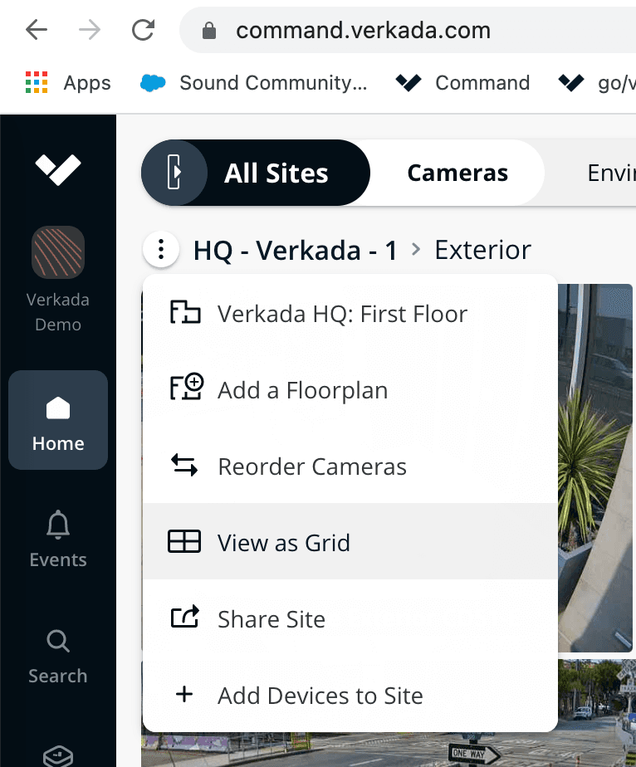This screenshot has width=636, height=767.
Task: Click the padlock icon in the address bar
Action: click(x=209, y=29)
